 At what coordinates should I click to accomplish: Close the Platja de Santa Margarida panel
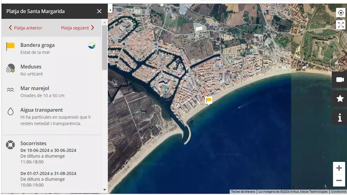click(x=99, y=11)
